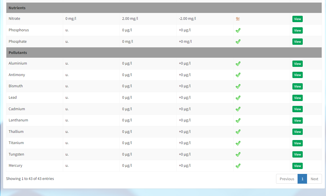This screenshot has width=326, height=196.
Task: View details for Bismuth
Action: 297,86
